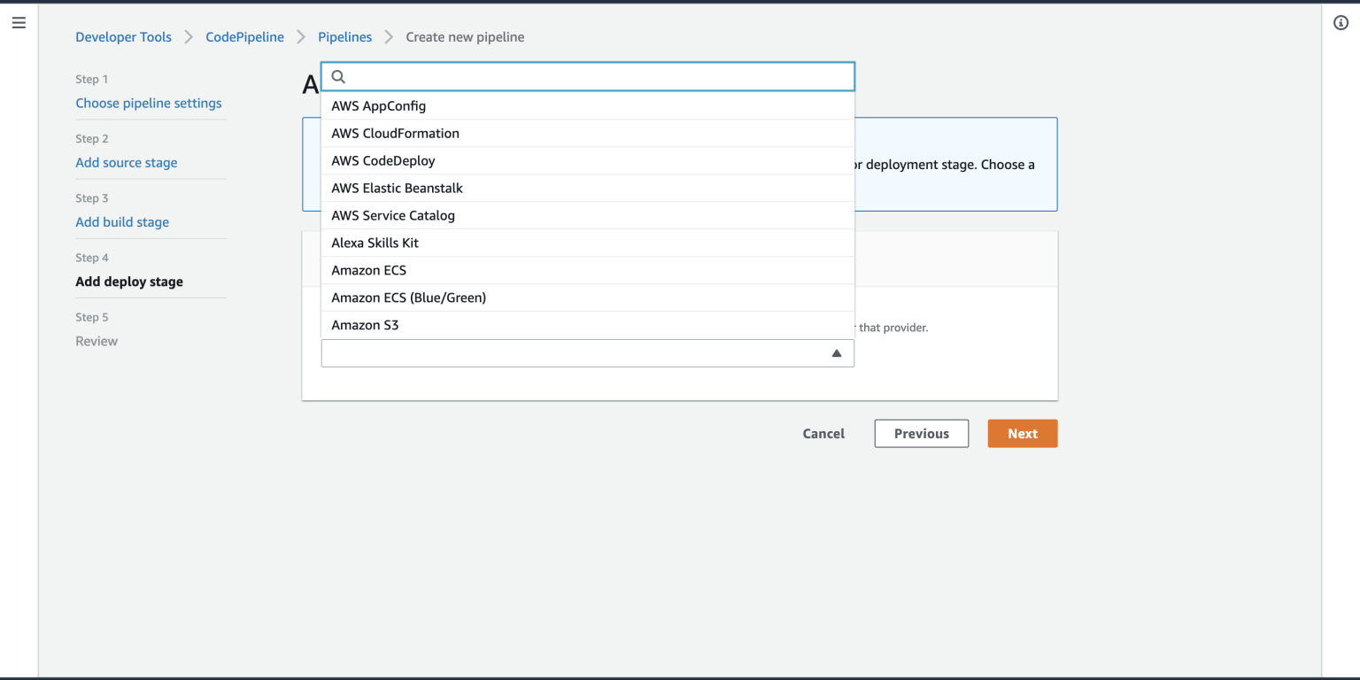Select AWS Service Catalog provider

(x=392, y=215)
